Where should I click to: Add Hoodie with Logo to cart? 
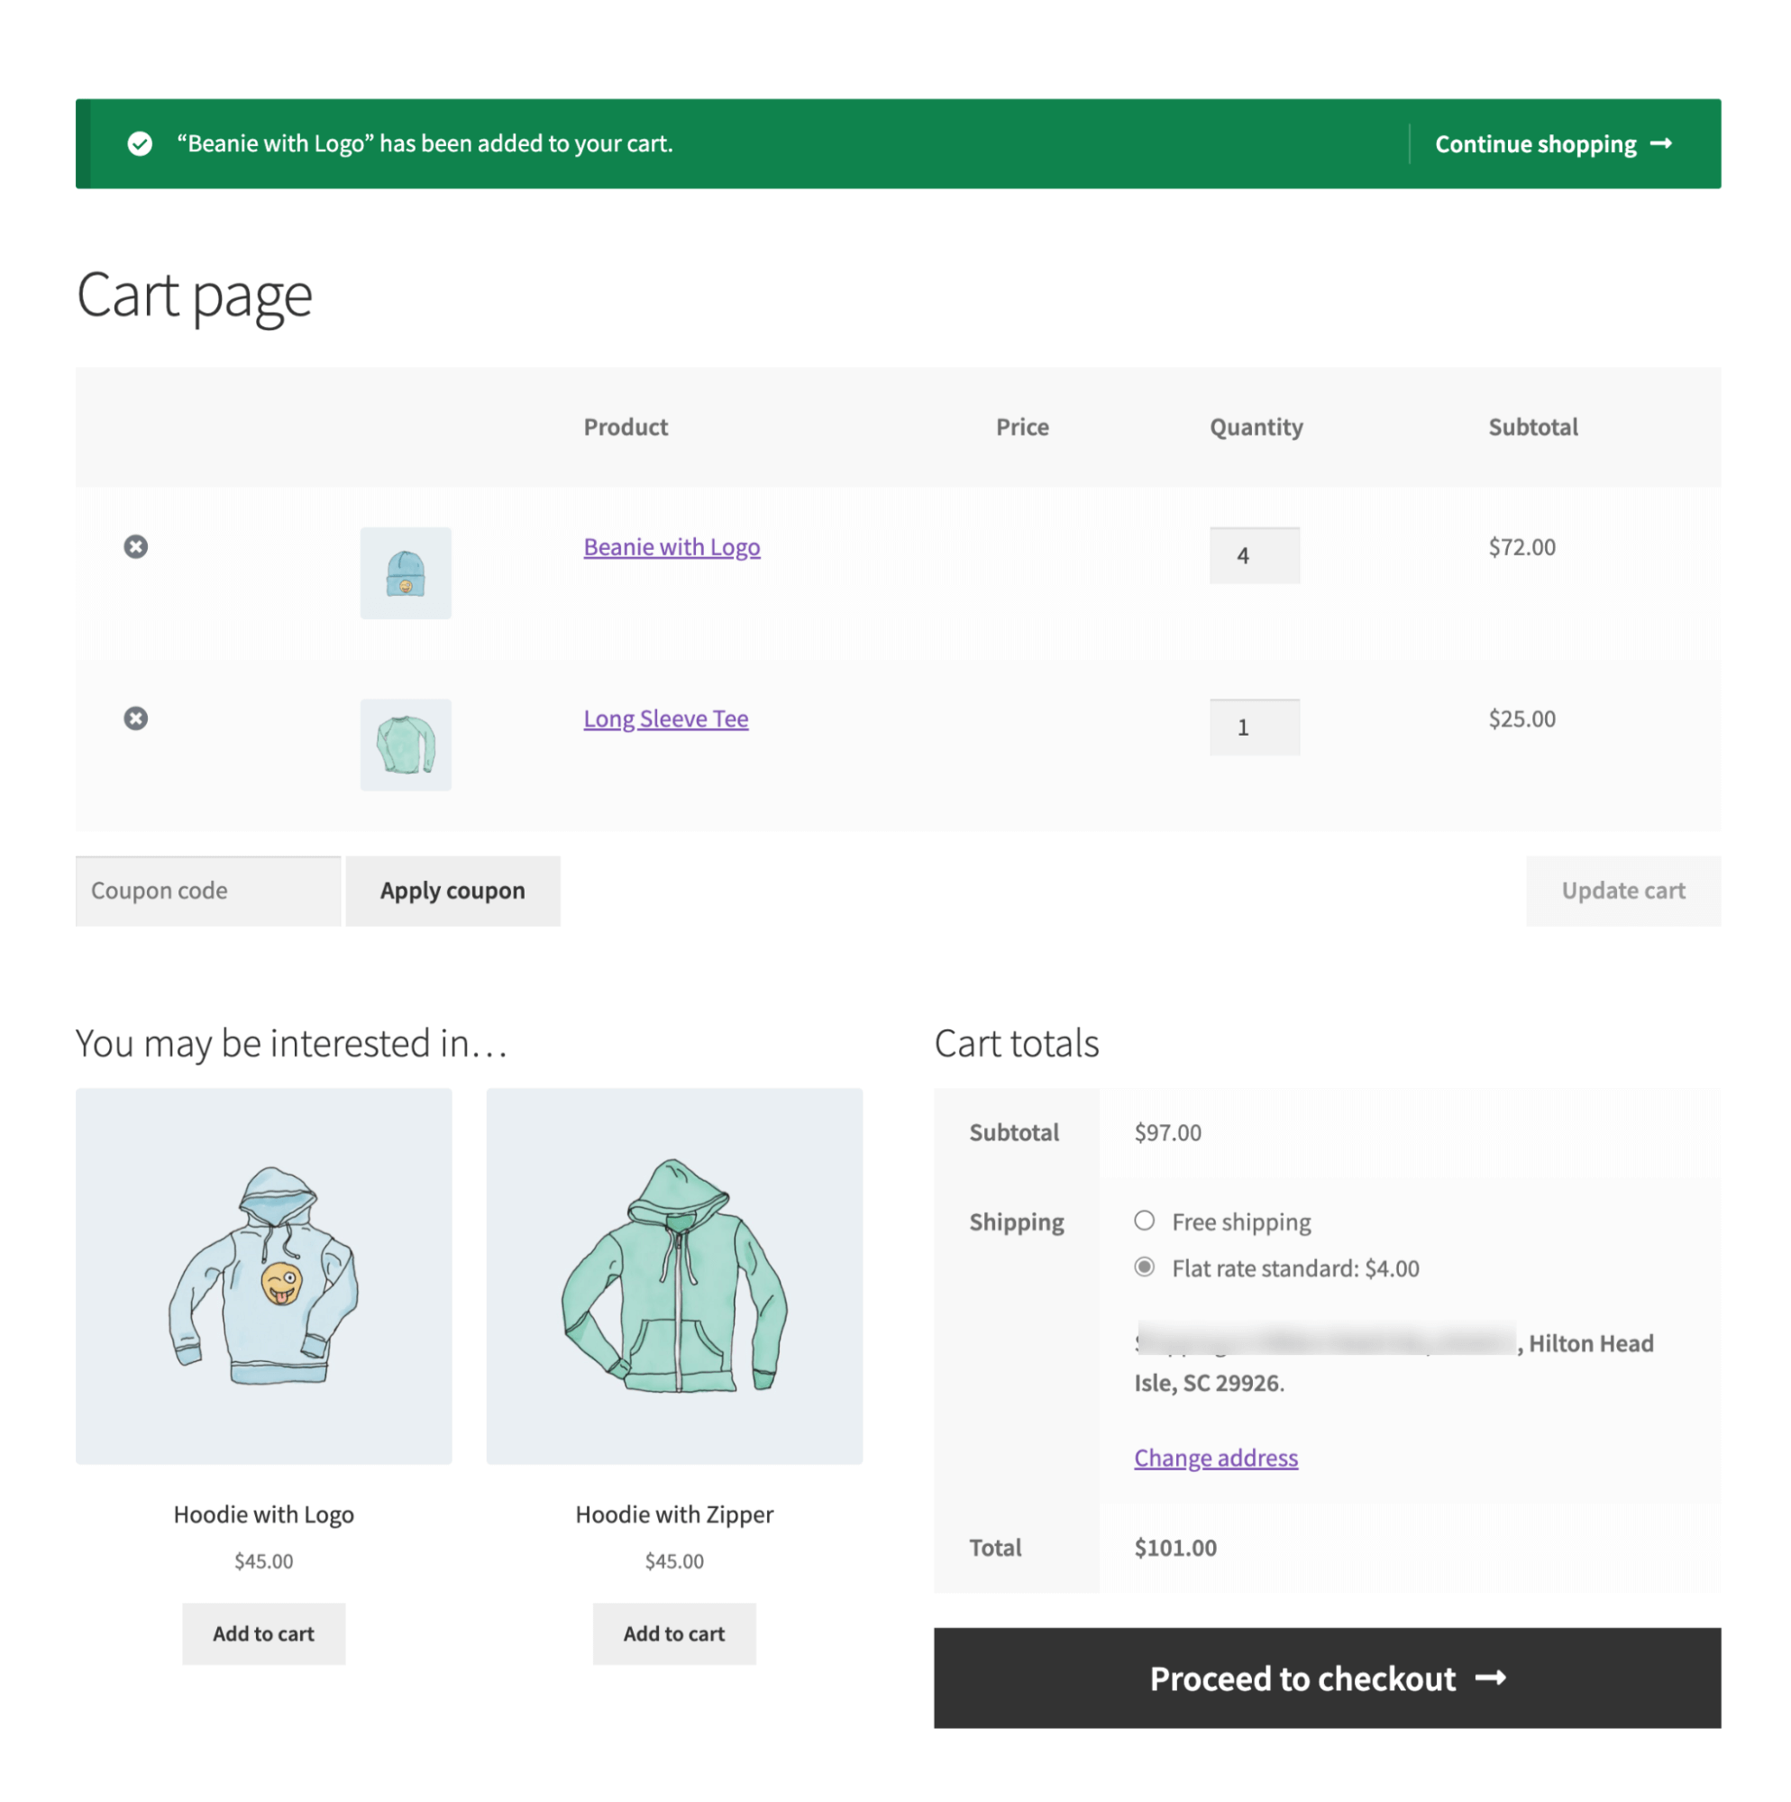pyautogui.click(x=264, y=1633)
